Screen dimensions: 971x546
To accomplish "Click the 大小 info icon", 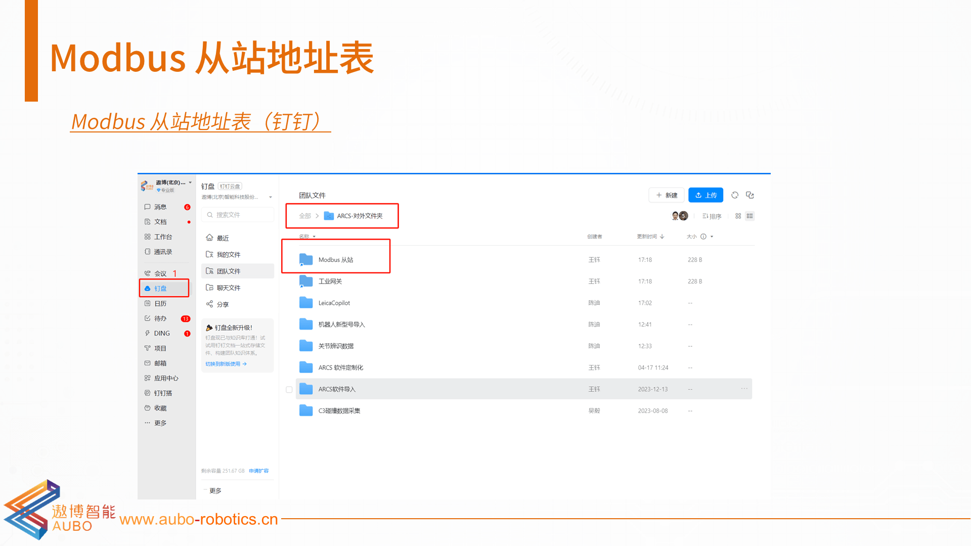I will (x=703, y=237).
